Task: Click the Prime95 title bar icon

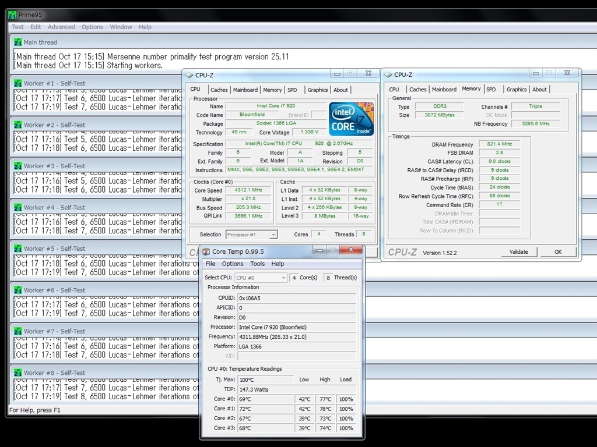Action: 12,15
